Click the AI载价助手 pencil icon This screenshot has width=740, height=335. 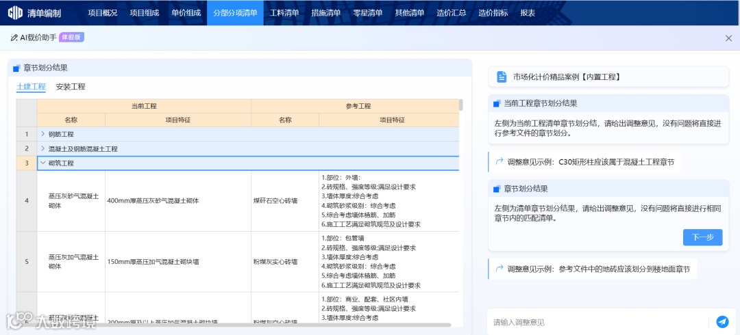click(x=14, y=38)
